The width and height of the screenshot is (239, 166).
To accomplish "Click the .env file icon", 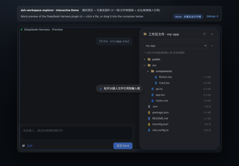I will point(149,106).
